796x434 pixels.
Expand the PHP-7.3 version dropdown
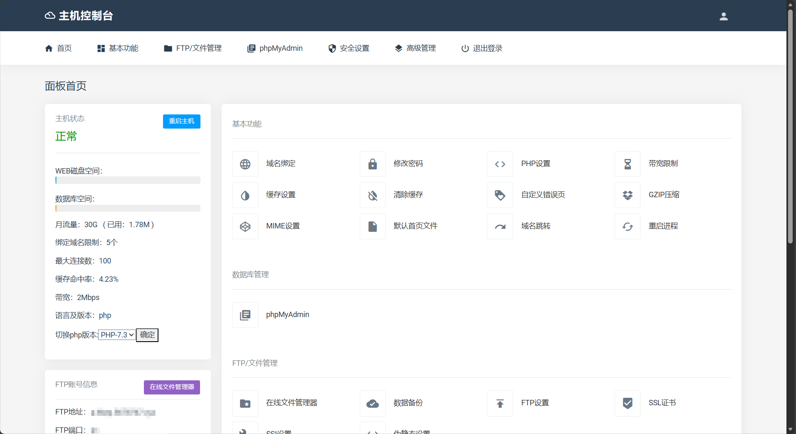pyautogui.click(x=117, y=335)
